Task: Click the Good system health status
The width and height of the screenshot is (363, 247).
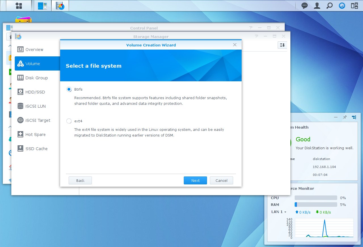Action: click(x=303, y=139)
